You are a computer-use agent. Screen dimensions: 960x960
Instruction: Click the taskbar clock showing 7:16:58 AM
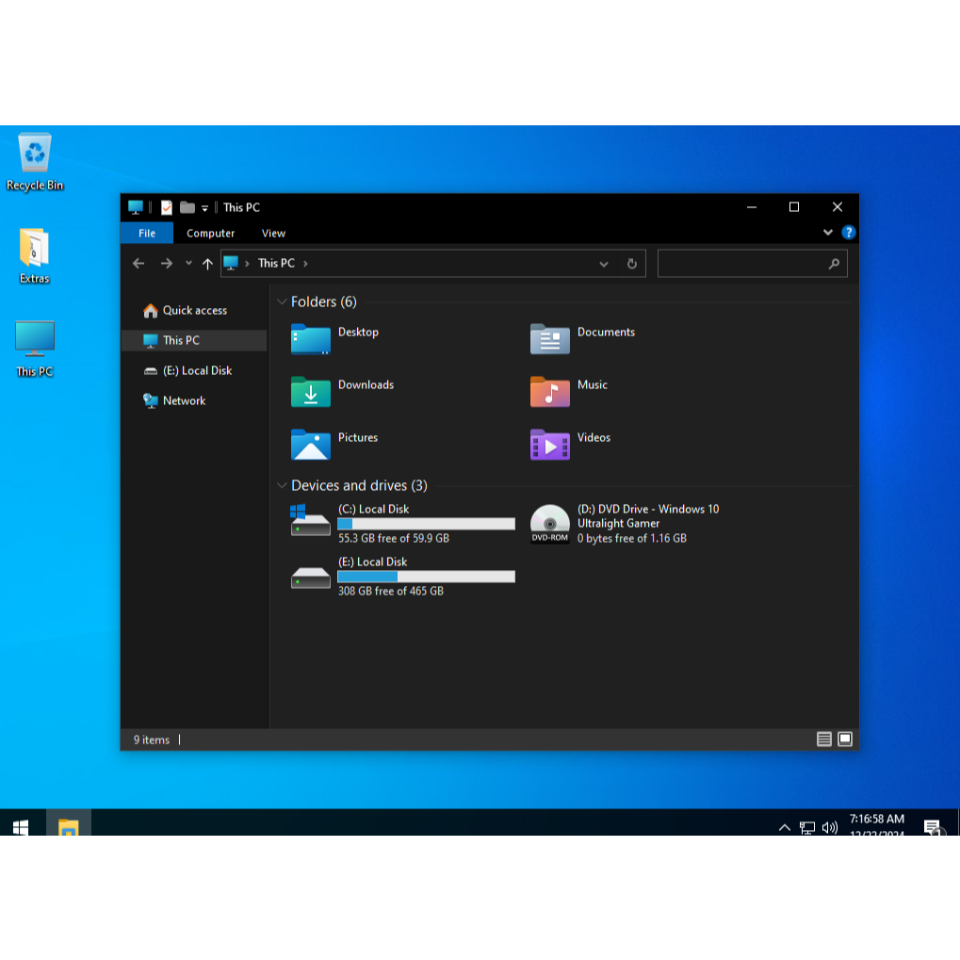(877, 824)
